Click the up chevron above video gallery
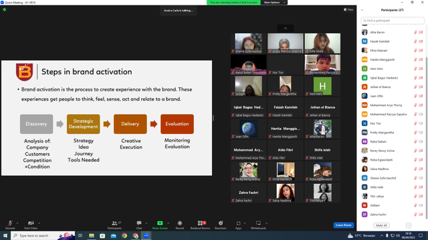 point(286,28)
